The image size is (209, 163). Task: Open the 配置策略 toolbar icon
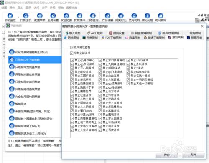pyautogui.click(x=40, y=15)
